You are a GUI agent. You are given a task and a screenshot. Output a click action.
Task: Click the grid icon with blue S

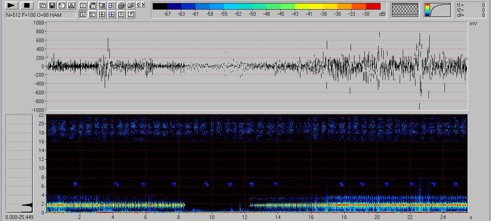coord(111,5)
